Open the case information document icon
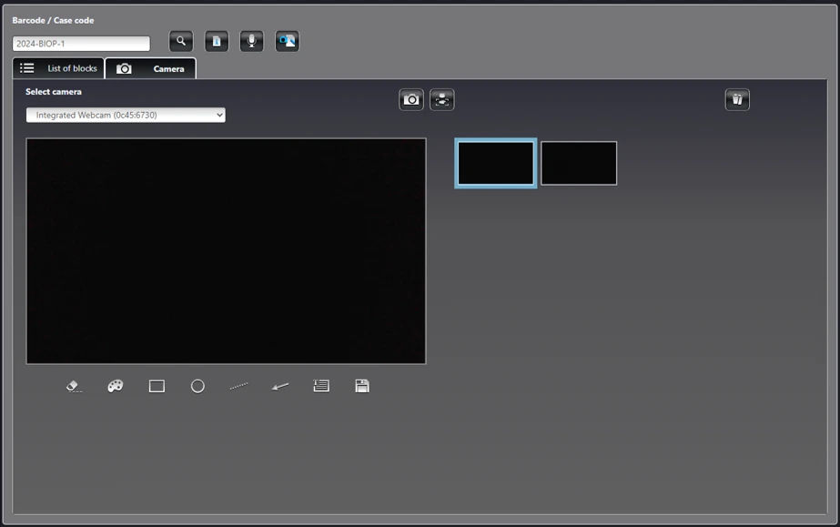 pos(217,41)
